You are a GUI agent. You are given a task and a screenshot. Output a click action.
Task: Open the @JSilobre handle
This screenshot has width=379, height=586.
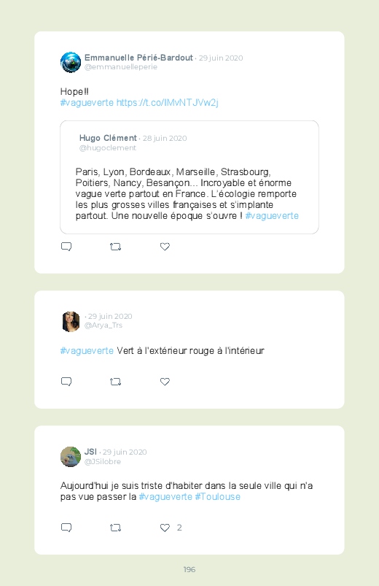click(103, 461)
